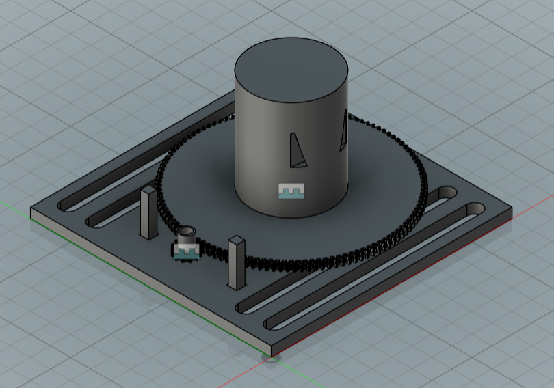Select the rectangular post left of the pinion

point(148,212)
